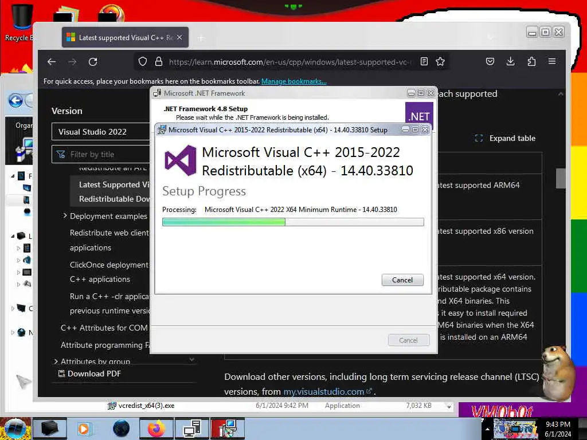Open a new Firefox tab
Screen dimensions: 587x440
(x=201, y=38)
